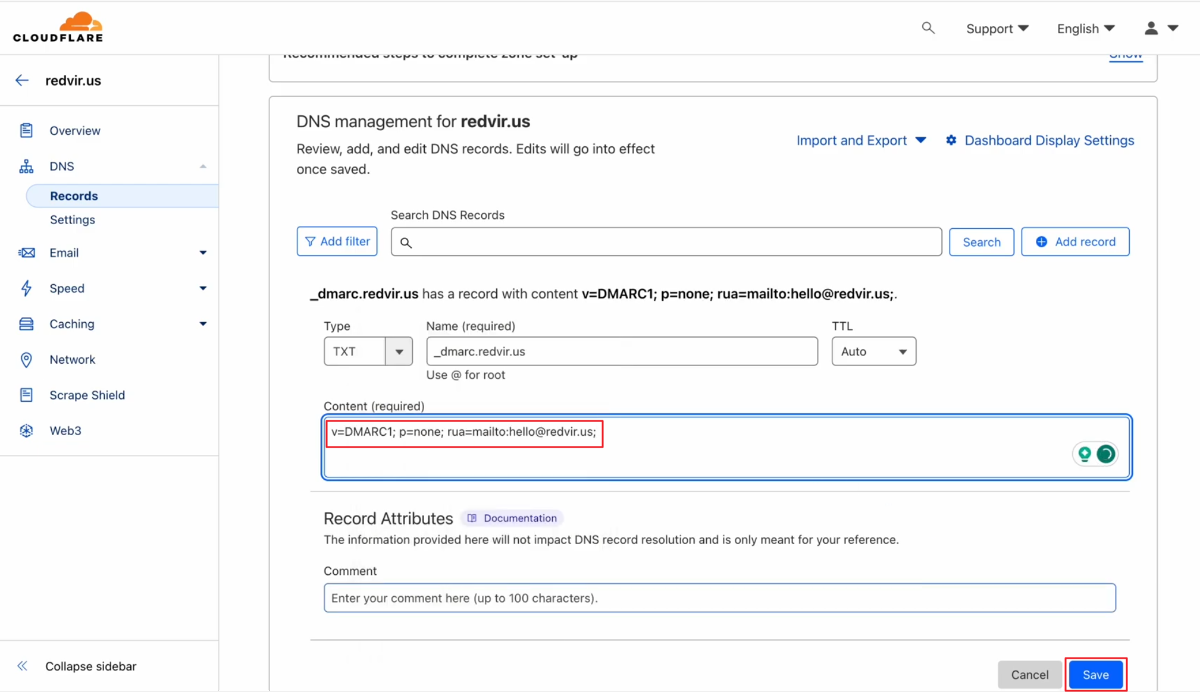The height and width of the screenshot is (692, 1200).
Task: Go to Overview in sidebar
Action: tap(75, 131)
